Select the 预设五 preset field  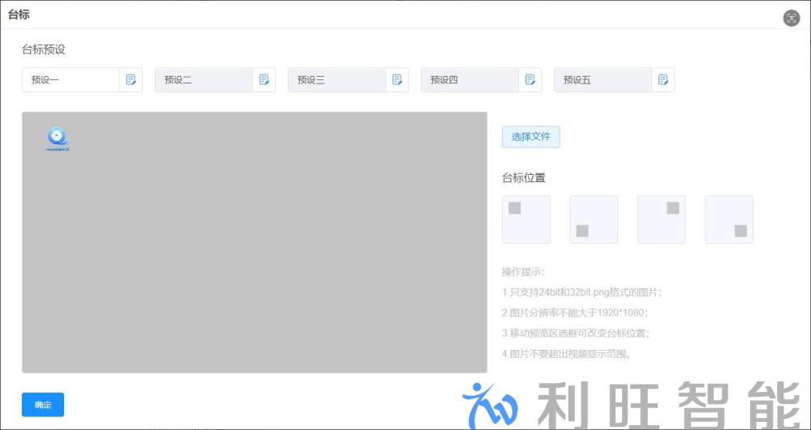click(603, 80)
